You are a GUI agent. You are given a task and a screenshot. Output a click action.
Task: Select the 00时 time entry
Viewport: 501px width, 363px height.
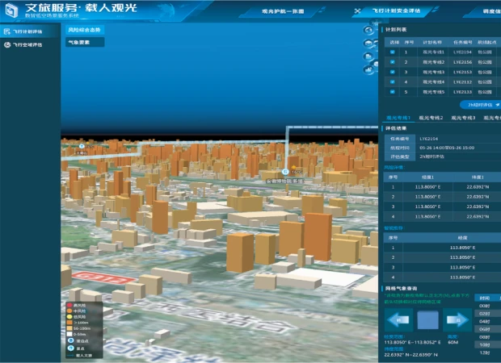click(x=485, y=307)
